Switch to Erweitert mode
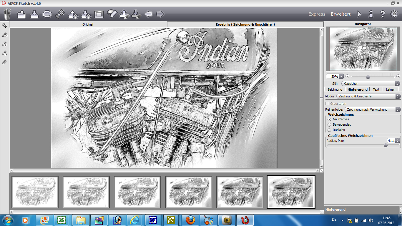Screen dimensions: 402x226 pos(340,14)
